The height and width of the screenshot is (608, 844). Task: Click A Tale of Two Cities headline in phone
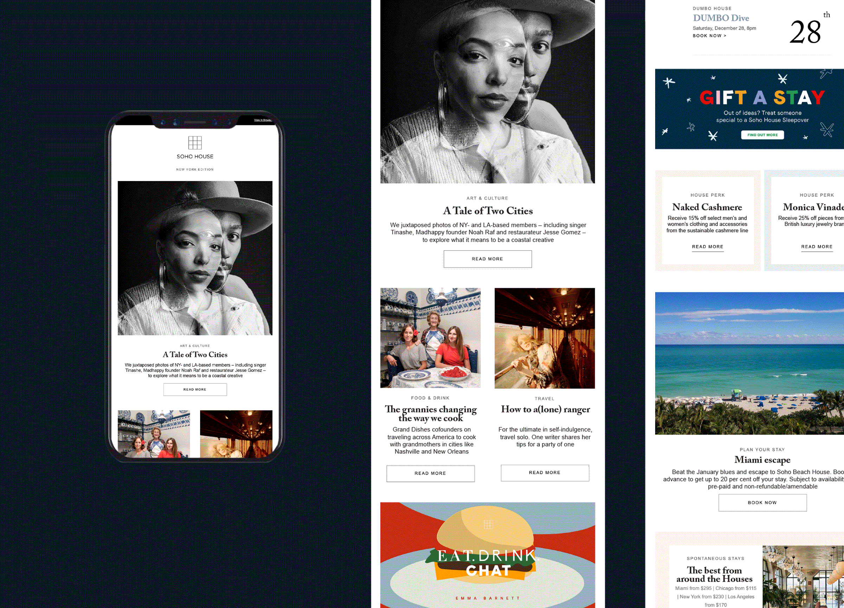(194, 354)
